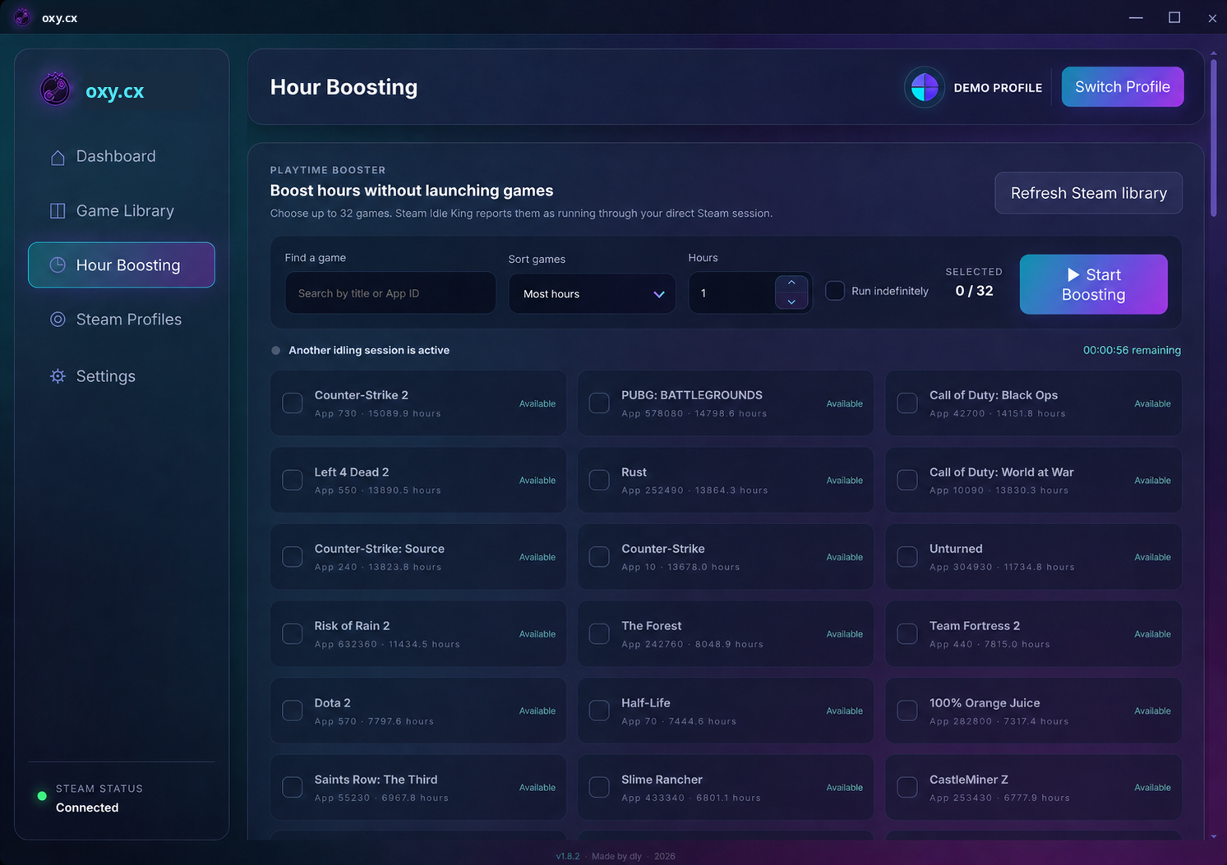Select the PUBG: BATTLEGROUNDS checkbox
The image size is (1227, 865).
(600, 403)
